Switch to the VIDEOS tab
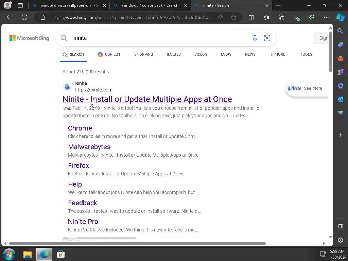Viewport: 348px width, 261px height. 201,54
